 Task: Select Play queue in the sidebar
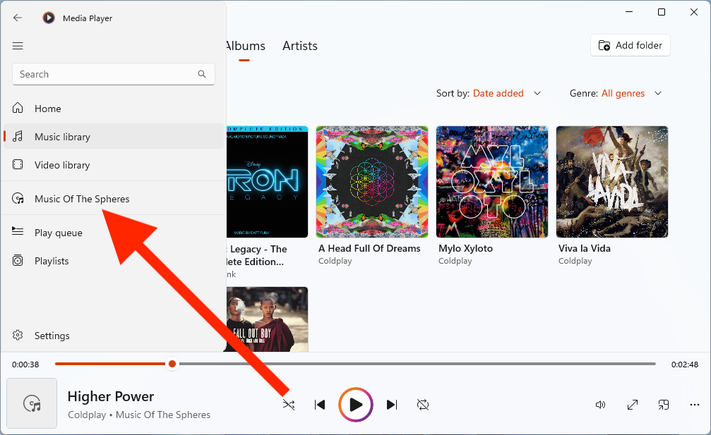click(59, 232)
